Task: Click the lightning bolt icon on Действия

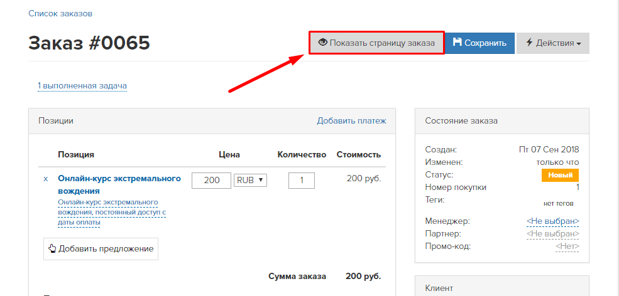Action: [529, 43]
